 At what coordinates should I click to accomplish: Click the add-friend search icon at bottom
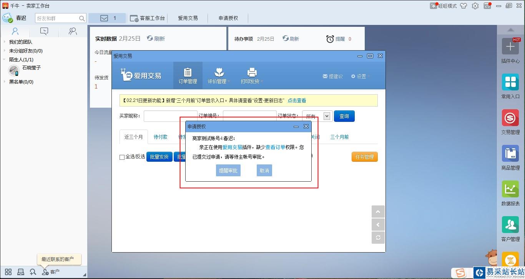tap(33, 272)
